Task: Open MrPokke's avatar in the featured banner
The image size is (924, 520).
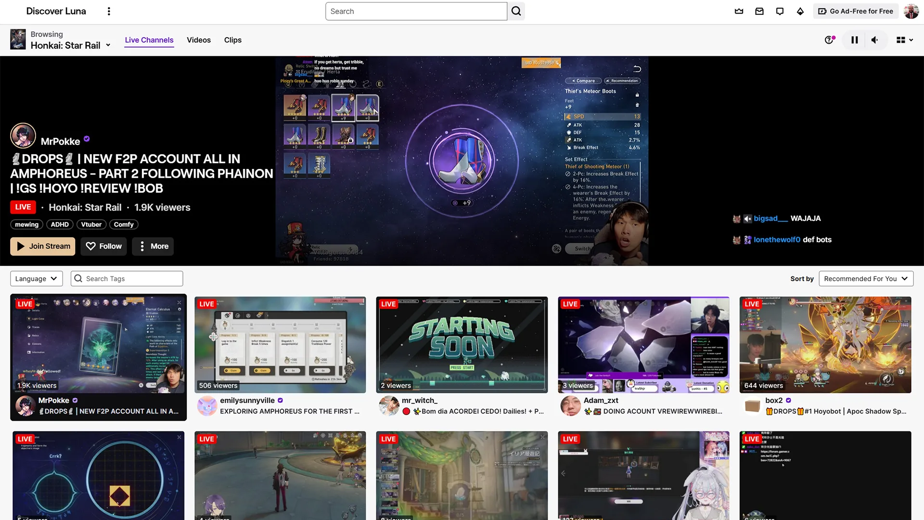Action: pyautogui.click(x=23, y=135)
